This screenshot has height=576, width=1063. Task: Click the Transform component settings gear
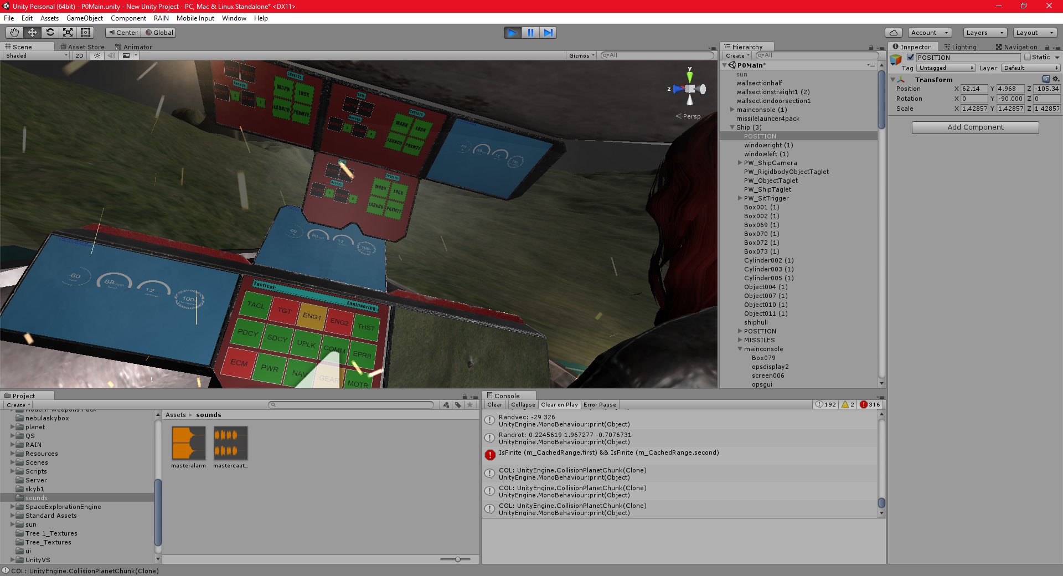[1056, 79]
